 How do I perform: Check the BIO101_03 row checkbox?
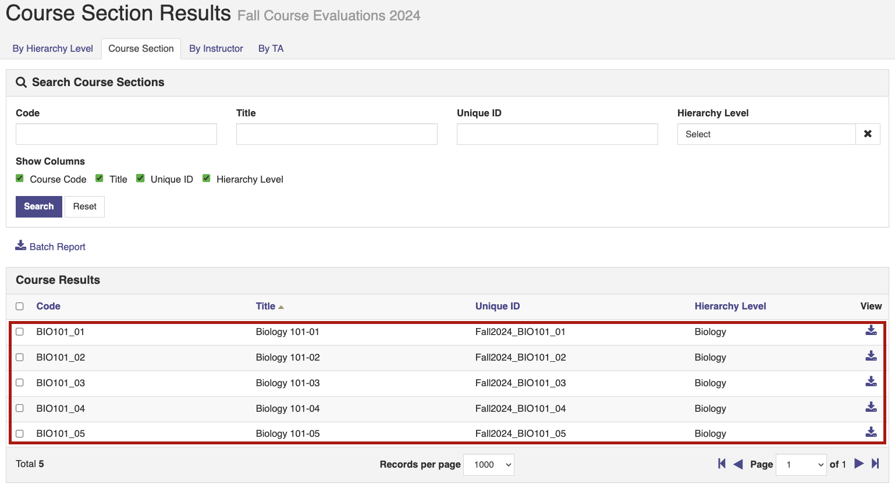coord(20,383)
